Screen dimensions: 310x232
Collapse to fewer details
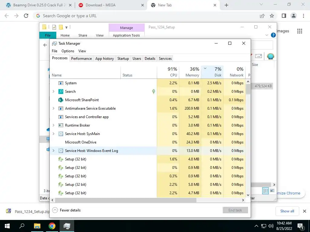[66, 210]
